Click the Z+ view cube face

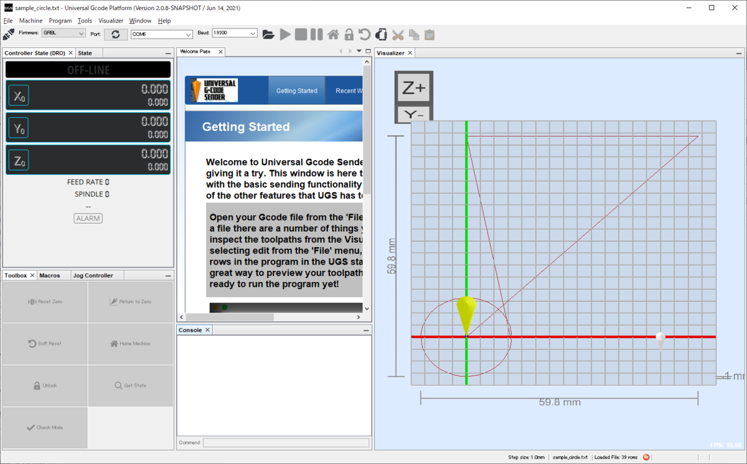click(414, 88)
